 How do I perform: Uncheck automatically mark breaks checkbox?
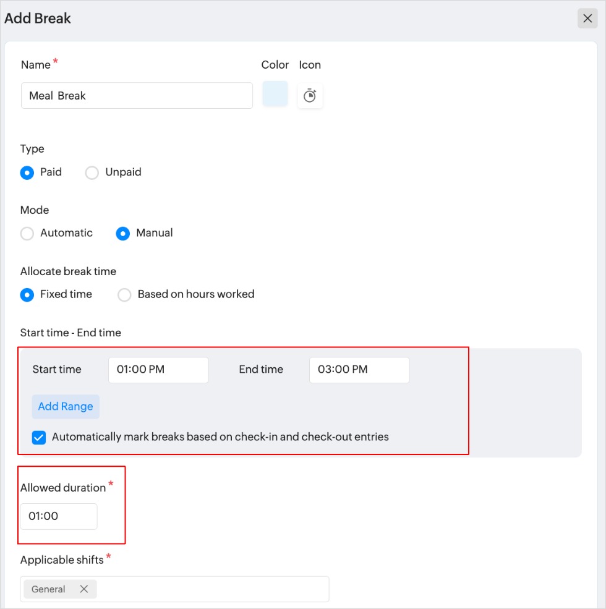(x=39, y=438)
